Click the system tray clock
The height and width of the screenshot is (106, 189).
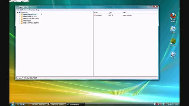coord(176,104)
